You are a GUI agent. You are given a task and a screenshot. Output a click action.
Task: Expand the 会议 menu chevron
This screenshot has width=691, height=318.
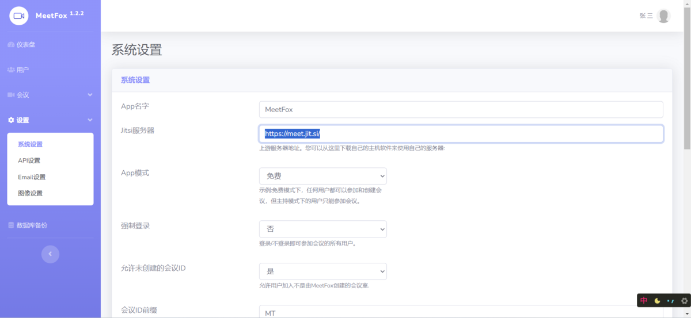(90, 95)
